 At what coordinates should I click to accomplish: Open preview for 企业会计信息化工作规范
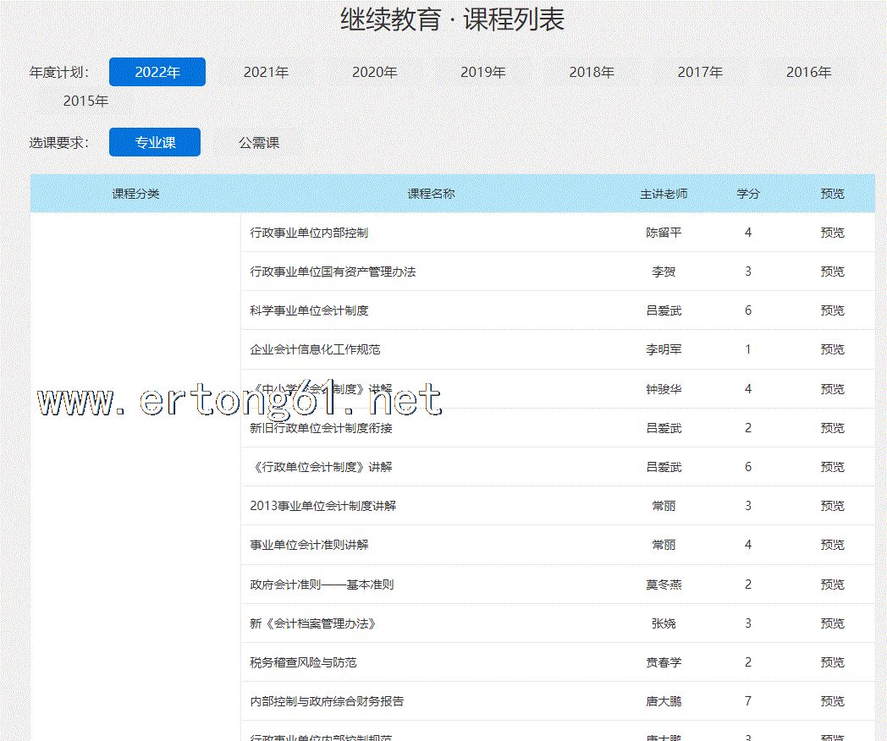(x=831, y=349)
